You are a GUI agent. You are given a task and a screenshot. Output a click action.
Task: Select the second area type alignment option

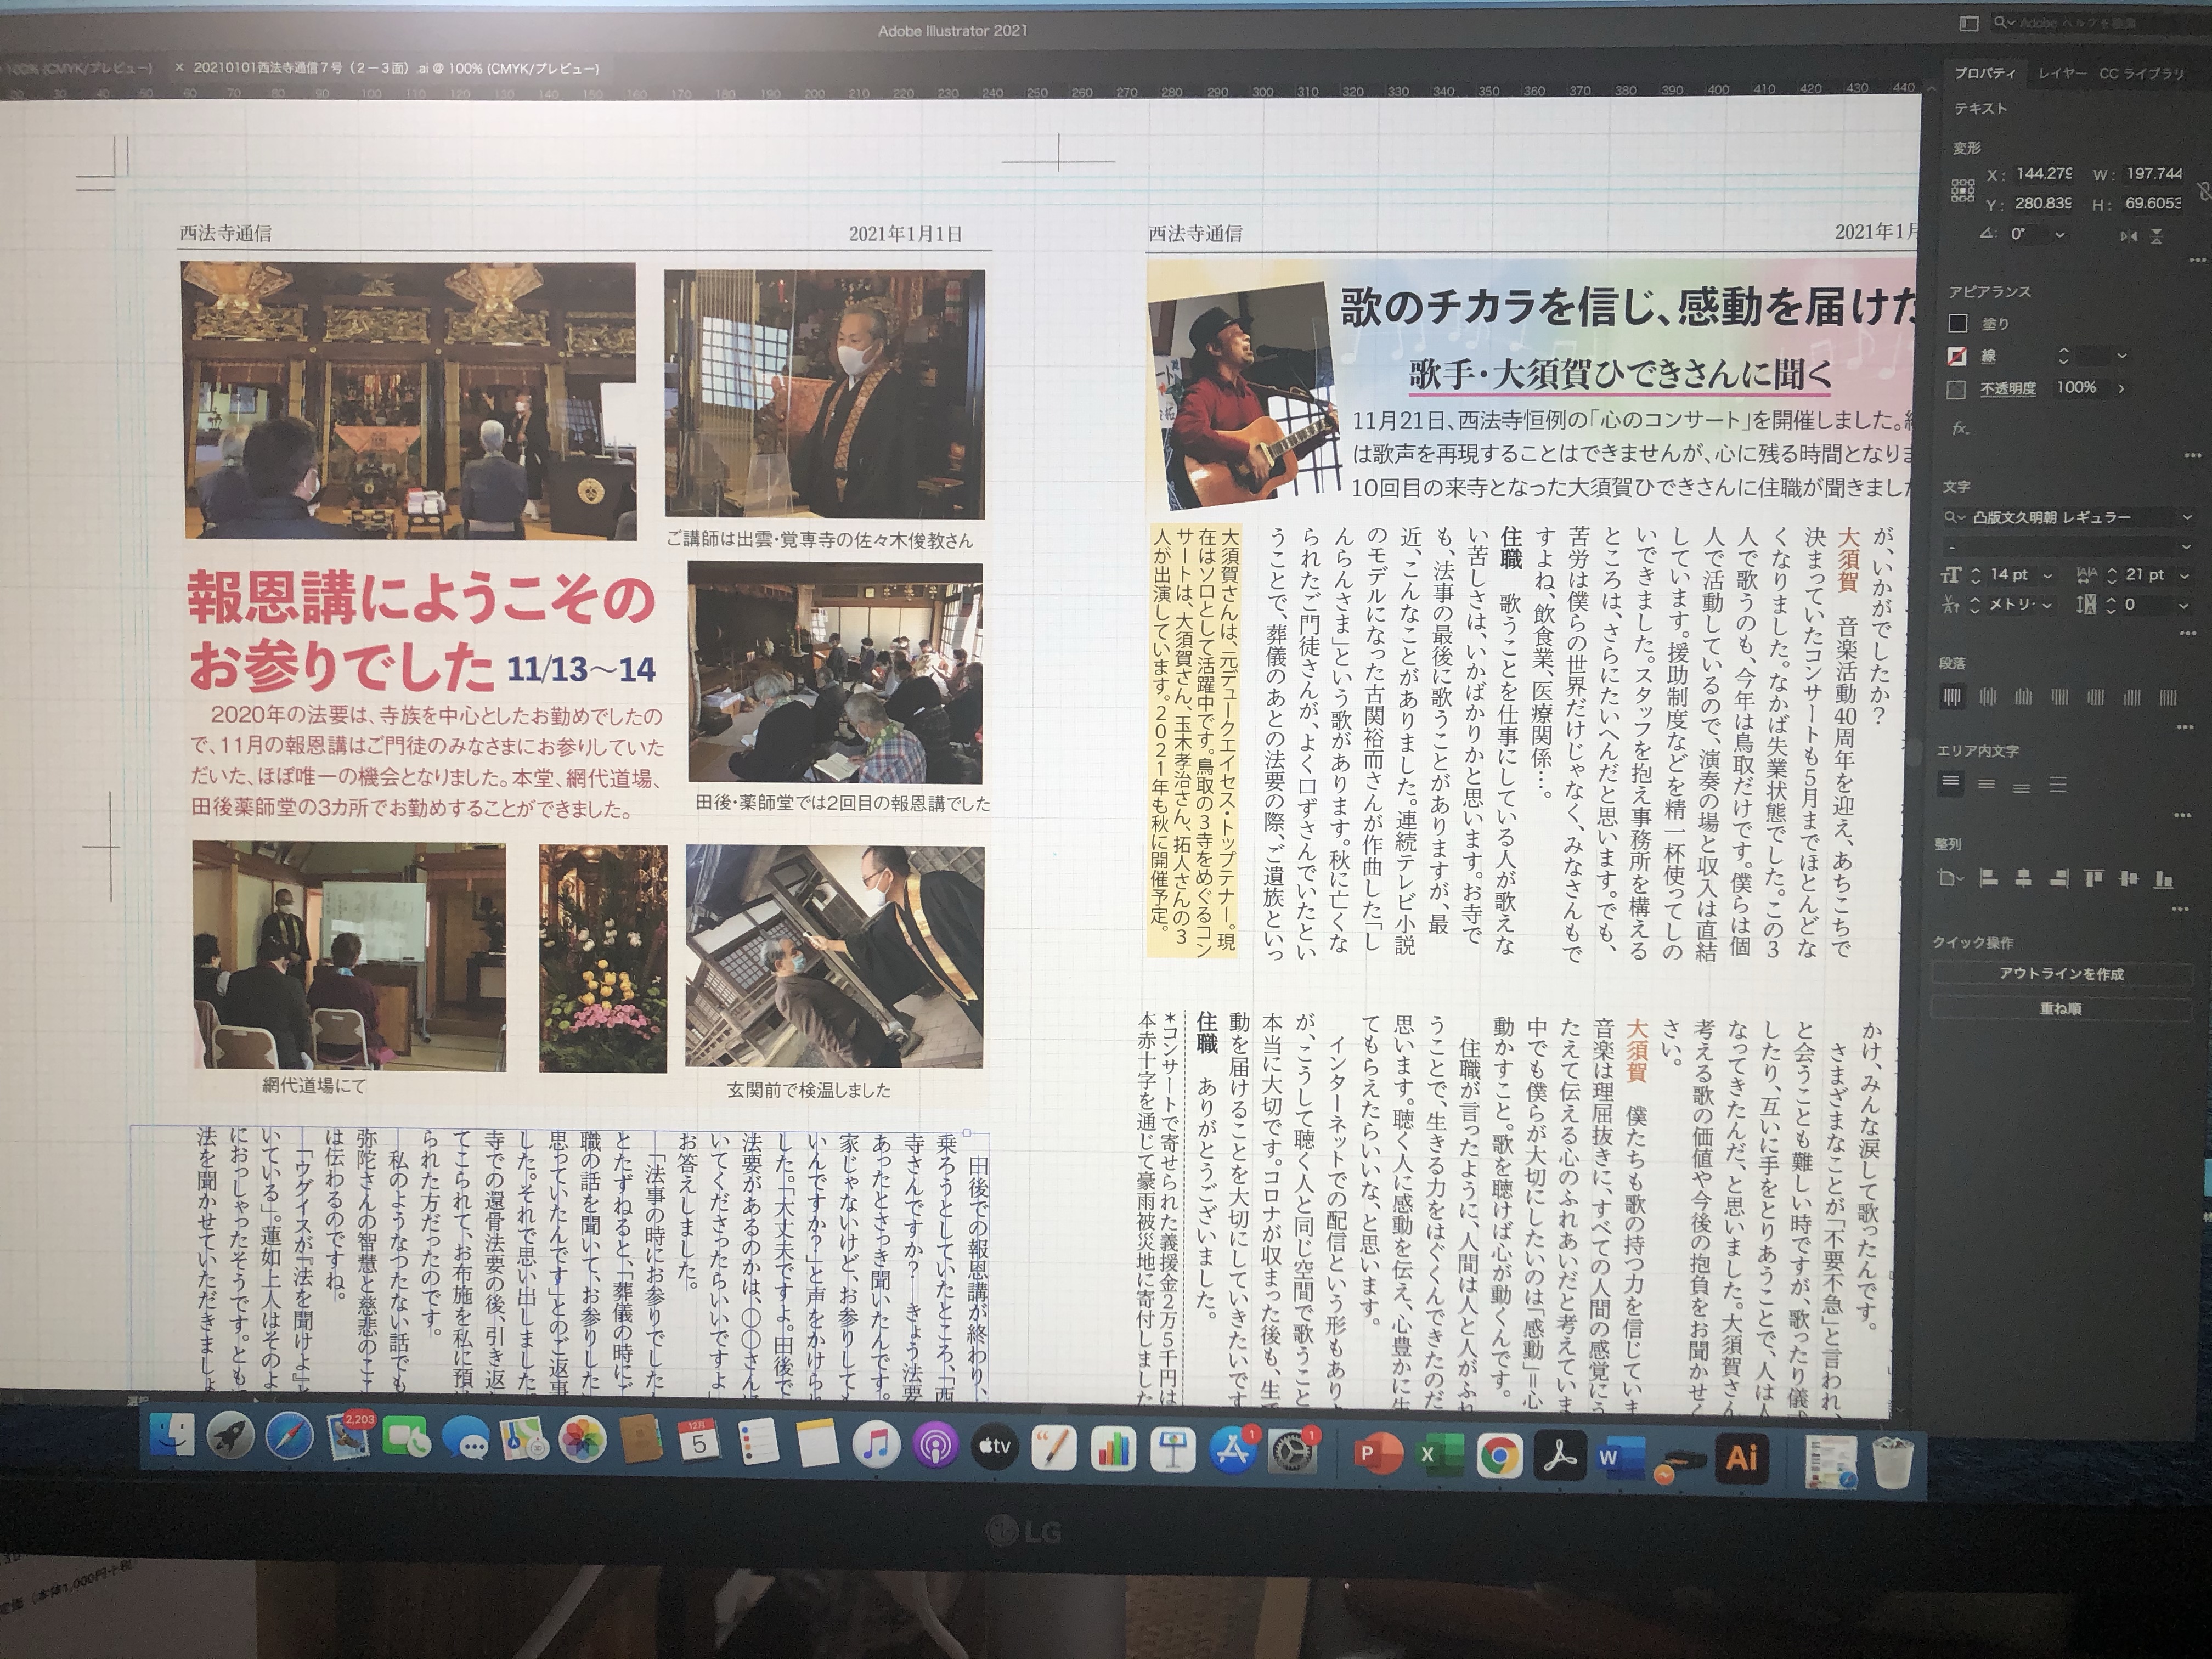(1986, 785)
